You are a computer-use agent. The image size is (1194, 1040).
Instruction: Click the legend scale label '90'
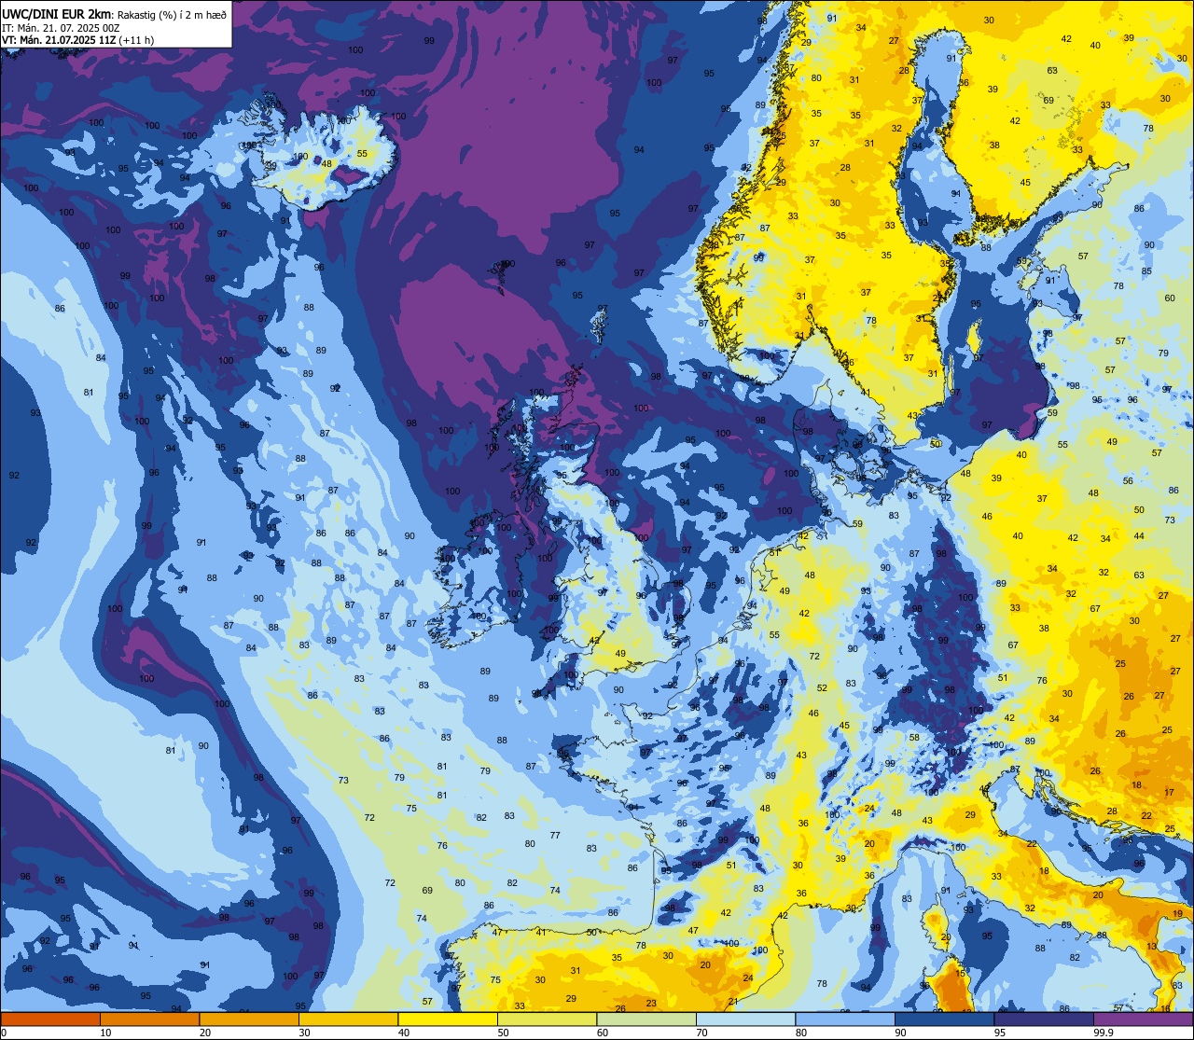coord(900,1033)
